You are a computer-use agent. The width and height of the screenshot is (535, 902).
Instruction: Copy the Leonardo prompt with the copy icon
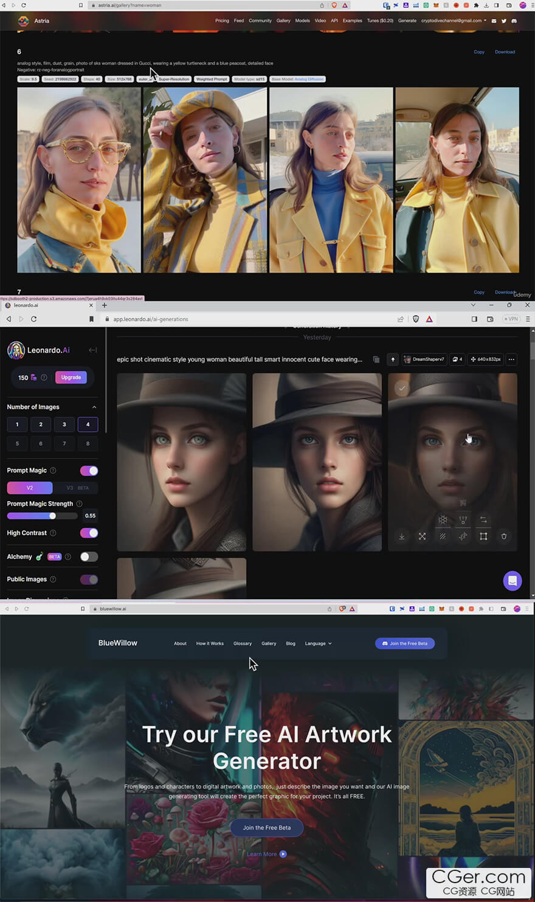click(376, 359)
